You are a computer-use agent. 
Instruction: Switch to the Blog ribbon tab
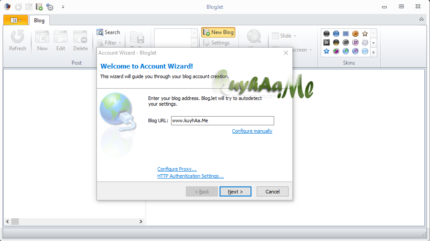click(x=39, y=20)
